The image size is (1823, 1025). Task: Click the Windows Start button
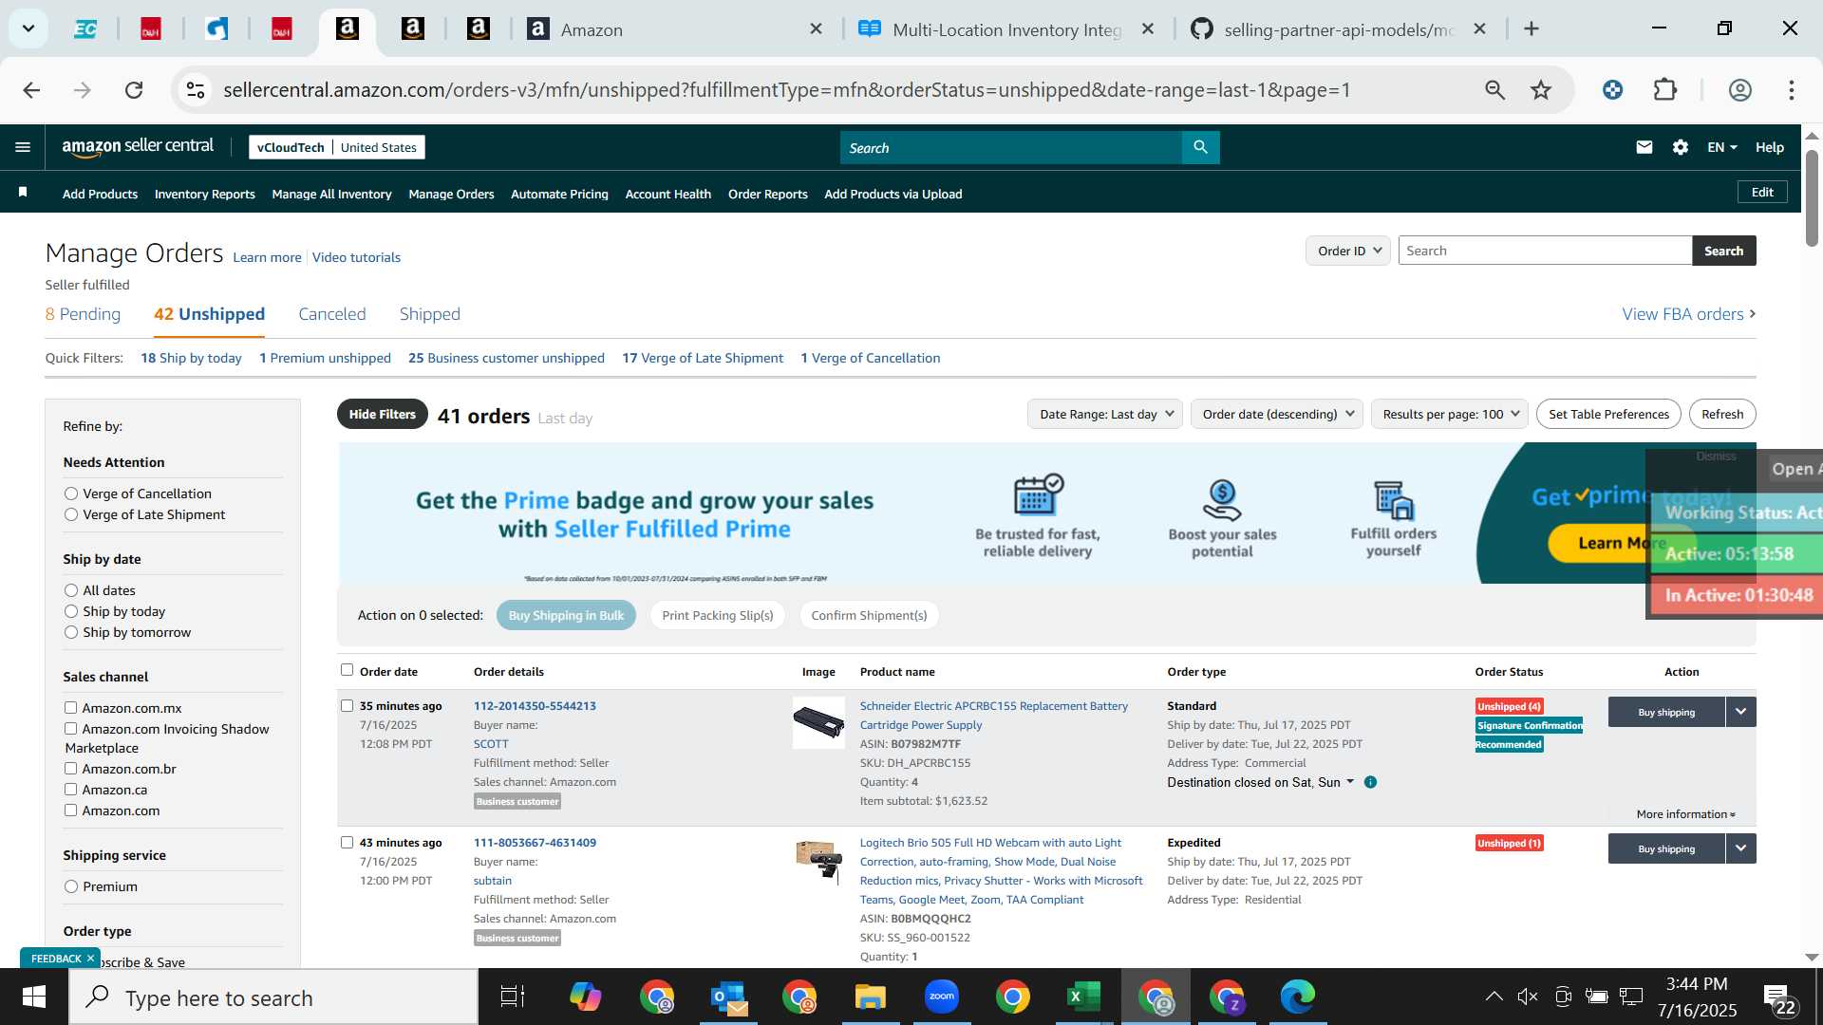pos(34,997)
